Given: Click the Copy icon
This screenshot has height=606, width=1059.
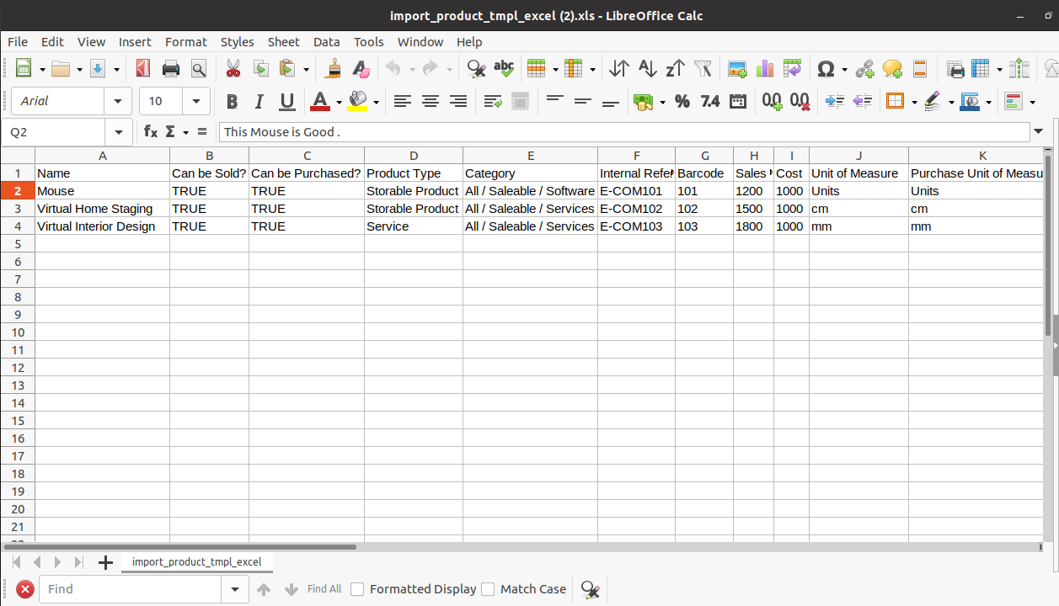Looking at the screenshot, I should [261, 69].
